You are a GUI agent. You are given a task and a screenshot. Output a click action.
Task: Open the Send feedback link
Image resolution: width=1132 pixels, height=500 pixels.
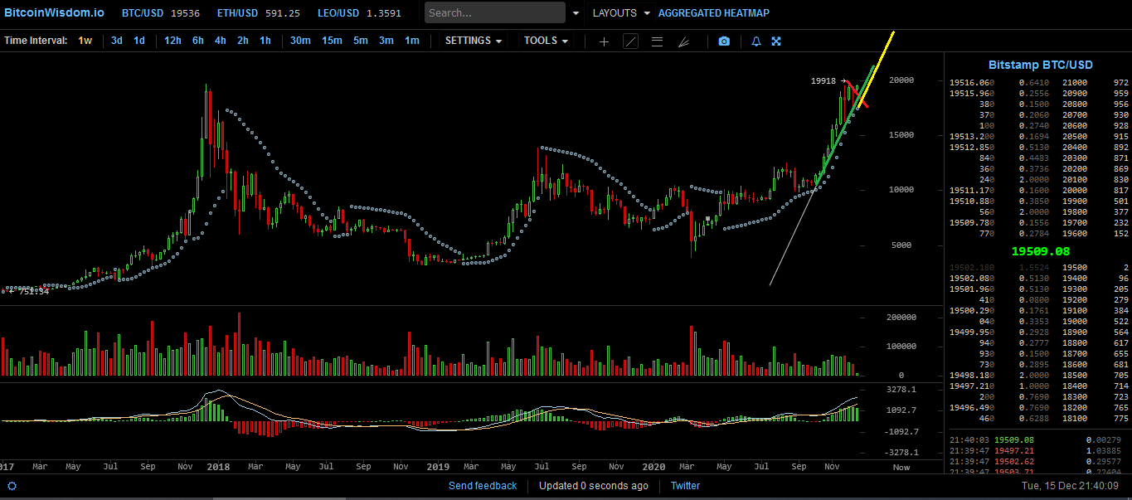(x=483, y=486)
